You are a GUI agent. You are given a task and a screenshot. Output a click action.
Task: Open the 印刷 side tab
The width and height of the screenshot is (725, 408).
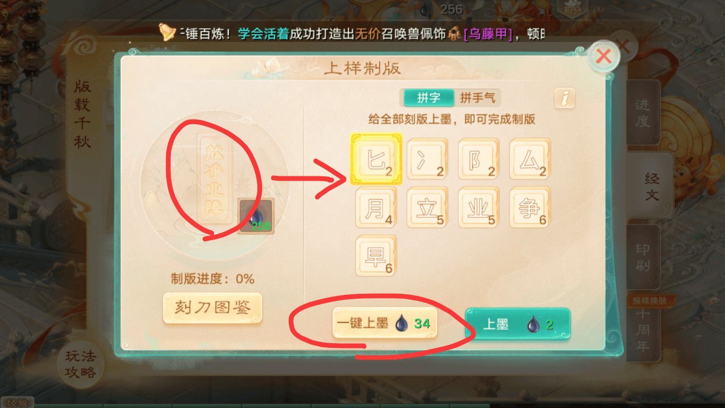[643, 258]
